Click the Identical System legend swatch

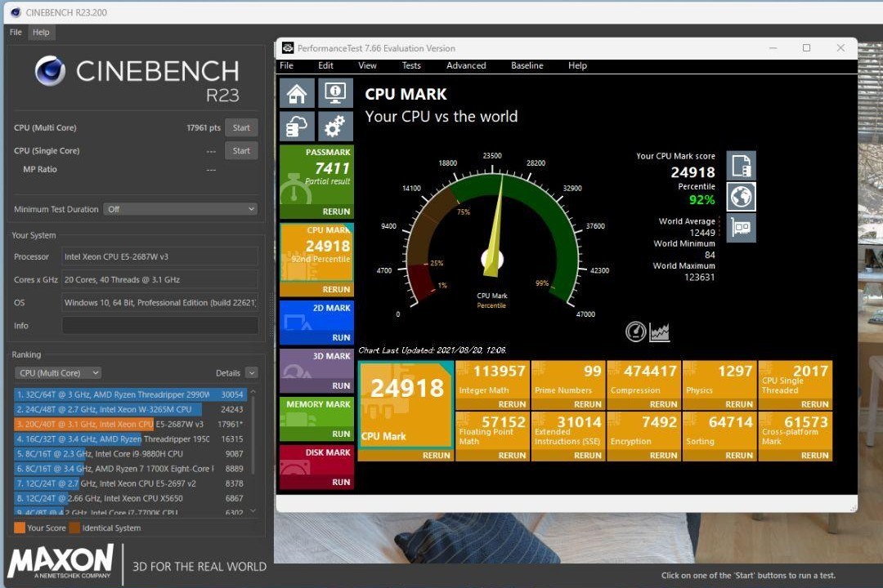click(x=75, y=528)
